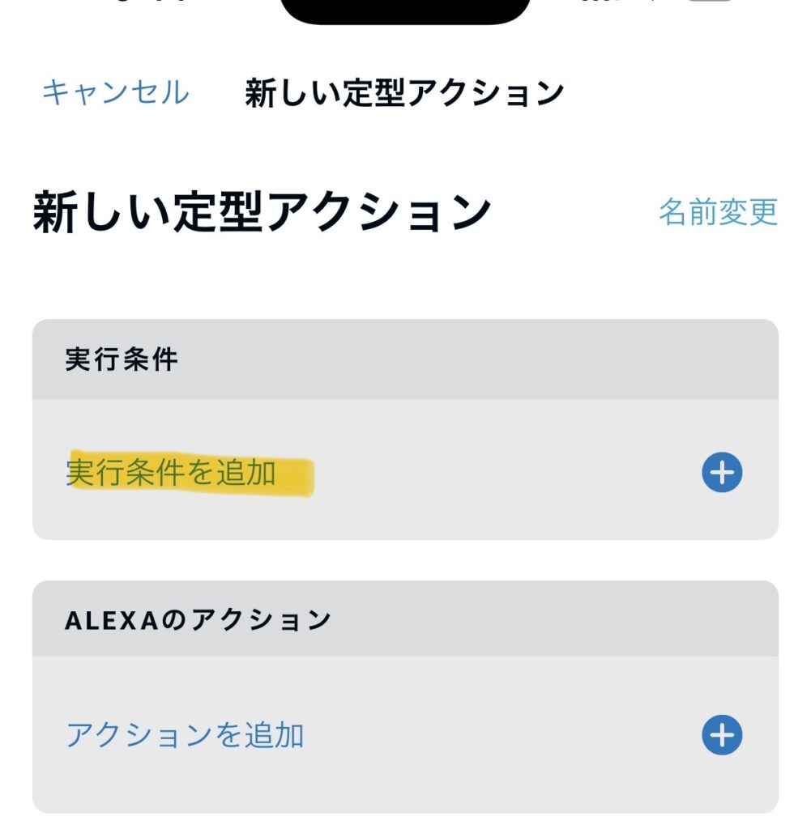The height and width of the screenshot is (829, 811).
Task: Tap the 実行条件 section header
Action: tap(122, 359)
